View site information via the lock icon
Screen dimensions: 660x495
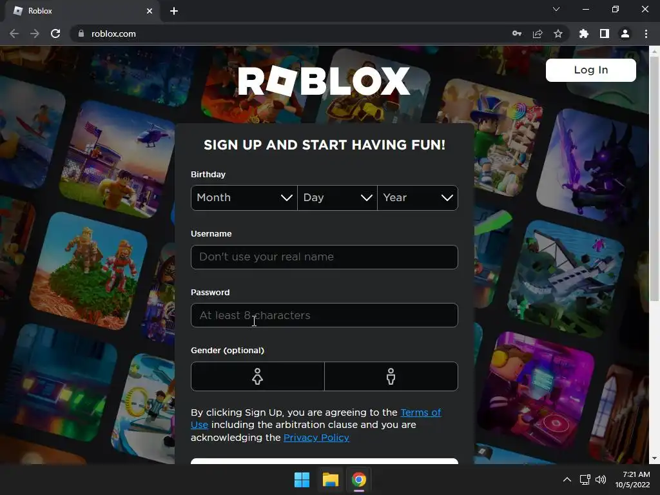[x=81, y=34]
